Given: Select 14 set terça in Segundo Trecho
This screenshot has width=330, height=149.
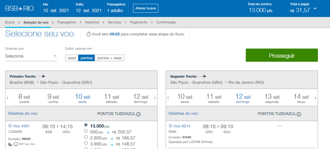Looking at the screenshot, I should (301, 99).
